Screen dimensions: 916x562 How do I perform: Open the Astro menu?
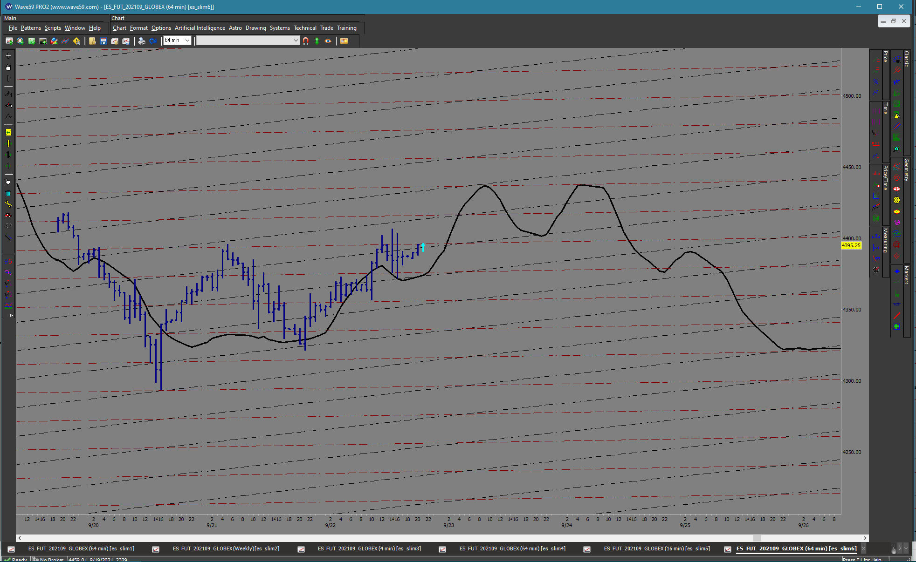pos(235,28)
